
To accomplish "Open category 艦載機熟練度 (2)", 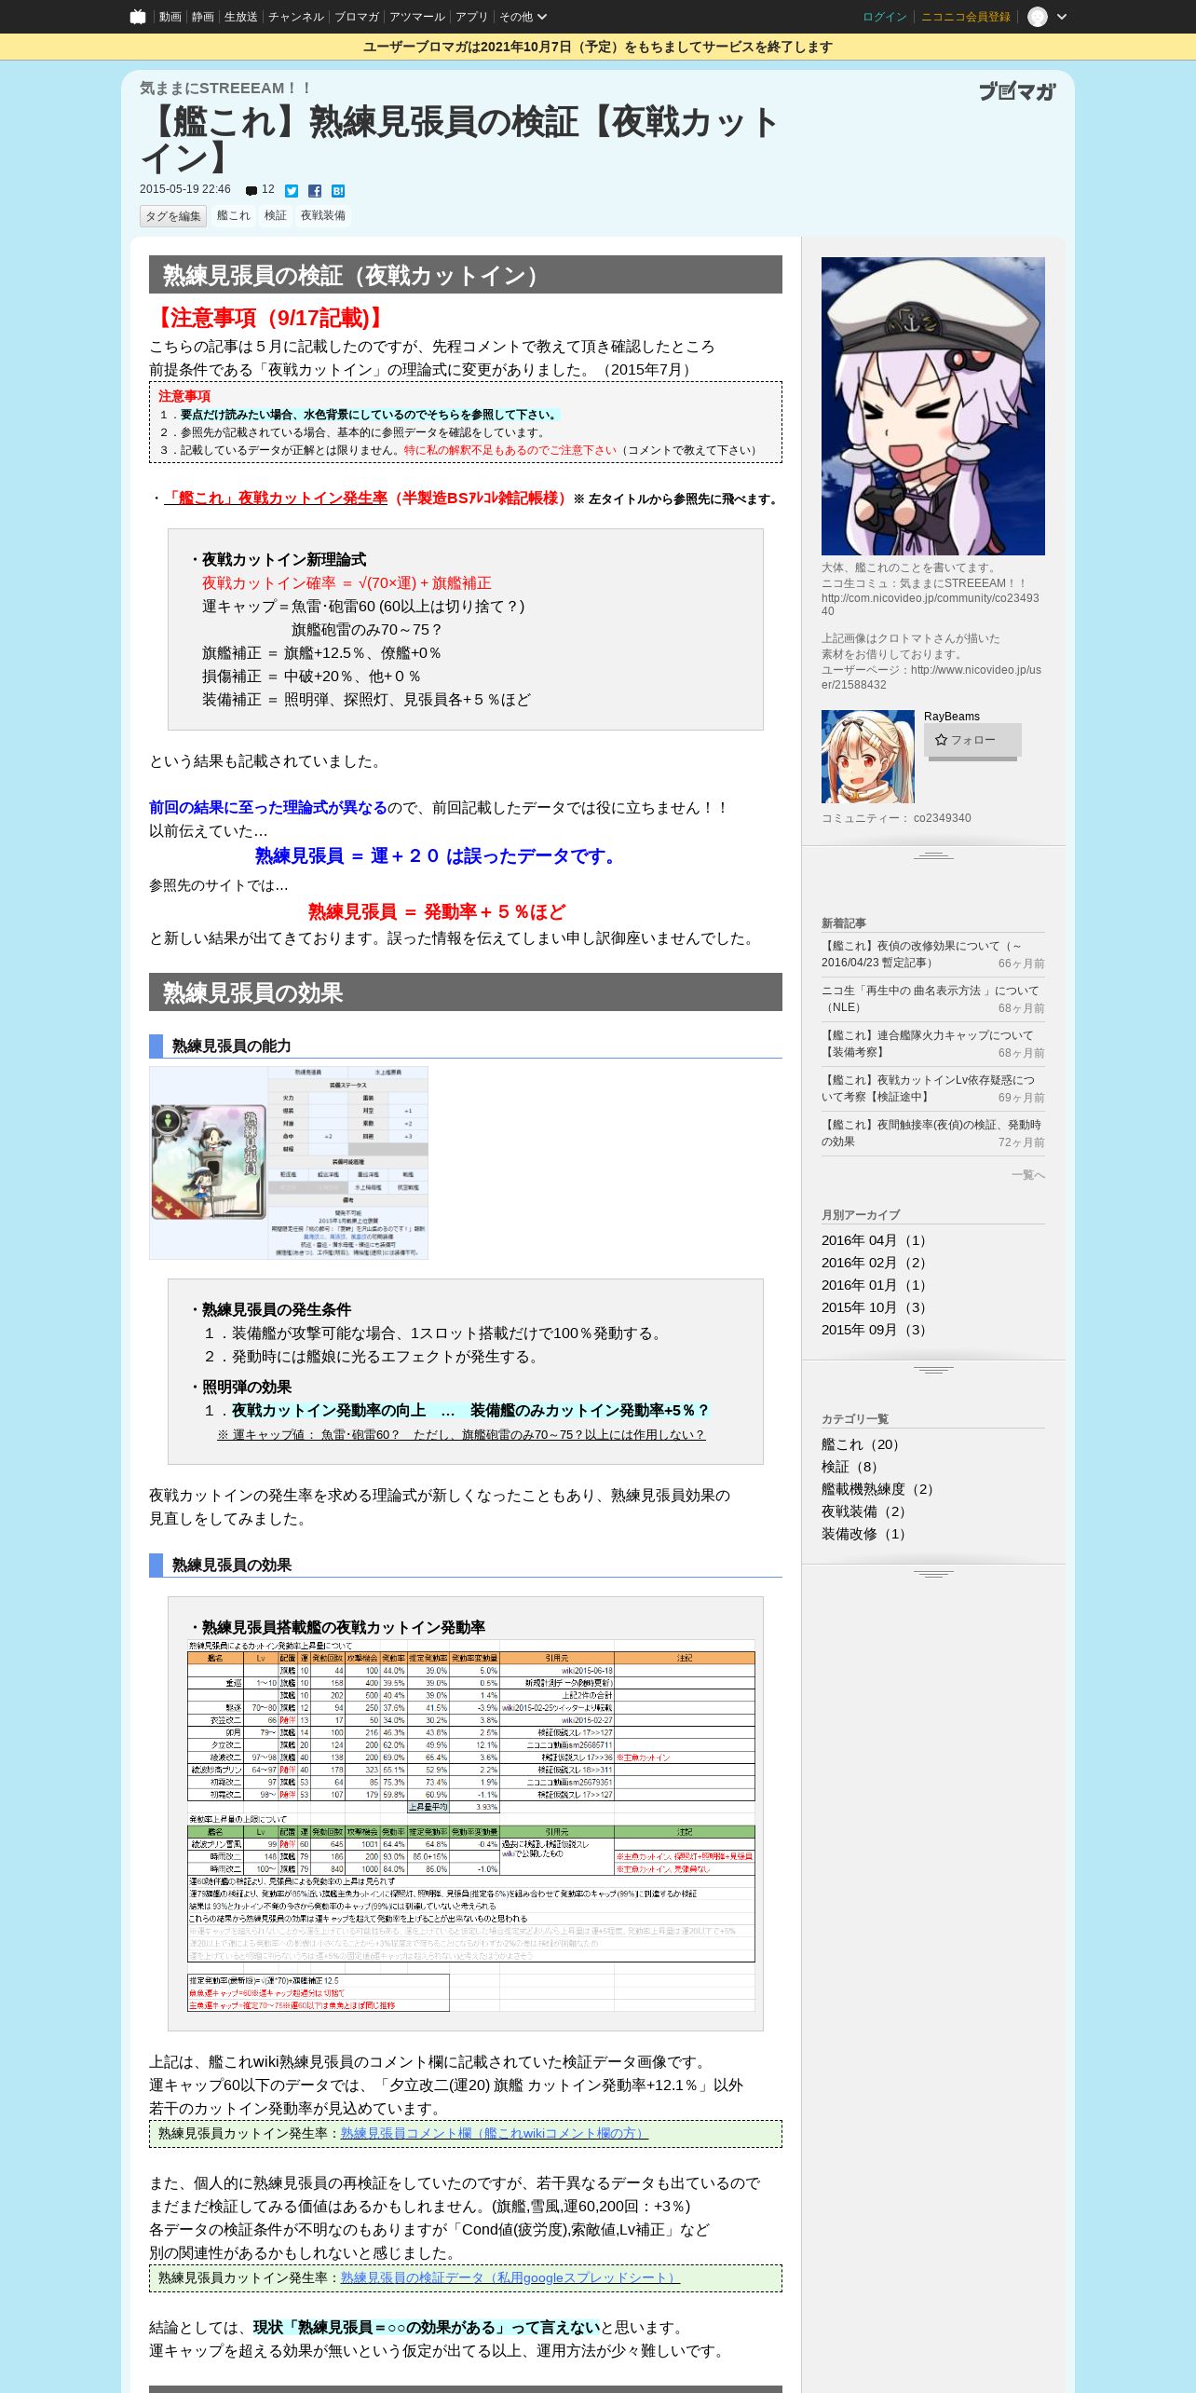I will (880, 1489).
